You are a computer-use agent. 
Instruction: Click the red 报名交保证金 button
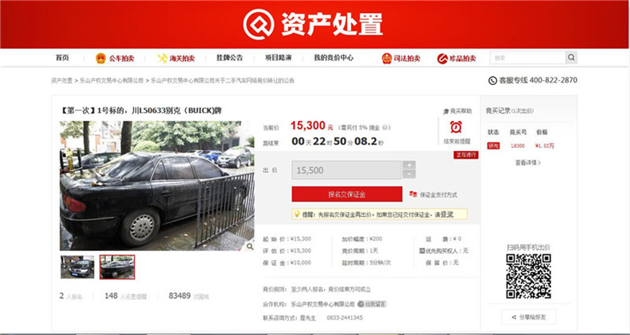[346, 195]
